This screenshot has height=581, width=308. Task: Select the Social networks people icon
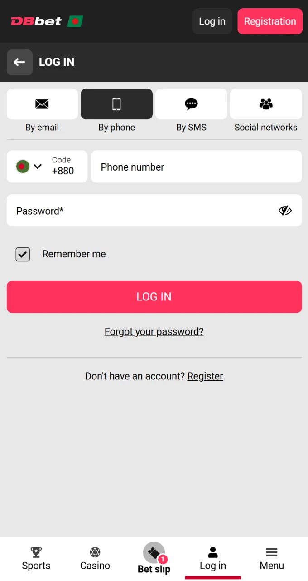click(x=266, y=104)
